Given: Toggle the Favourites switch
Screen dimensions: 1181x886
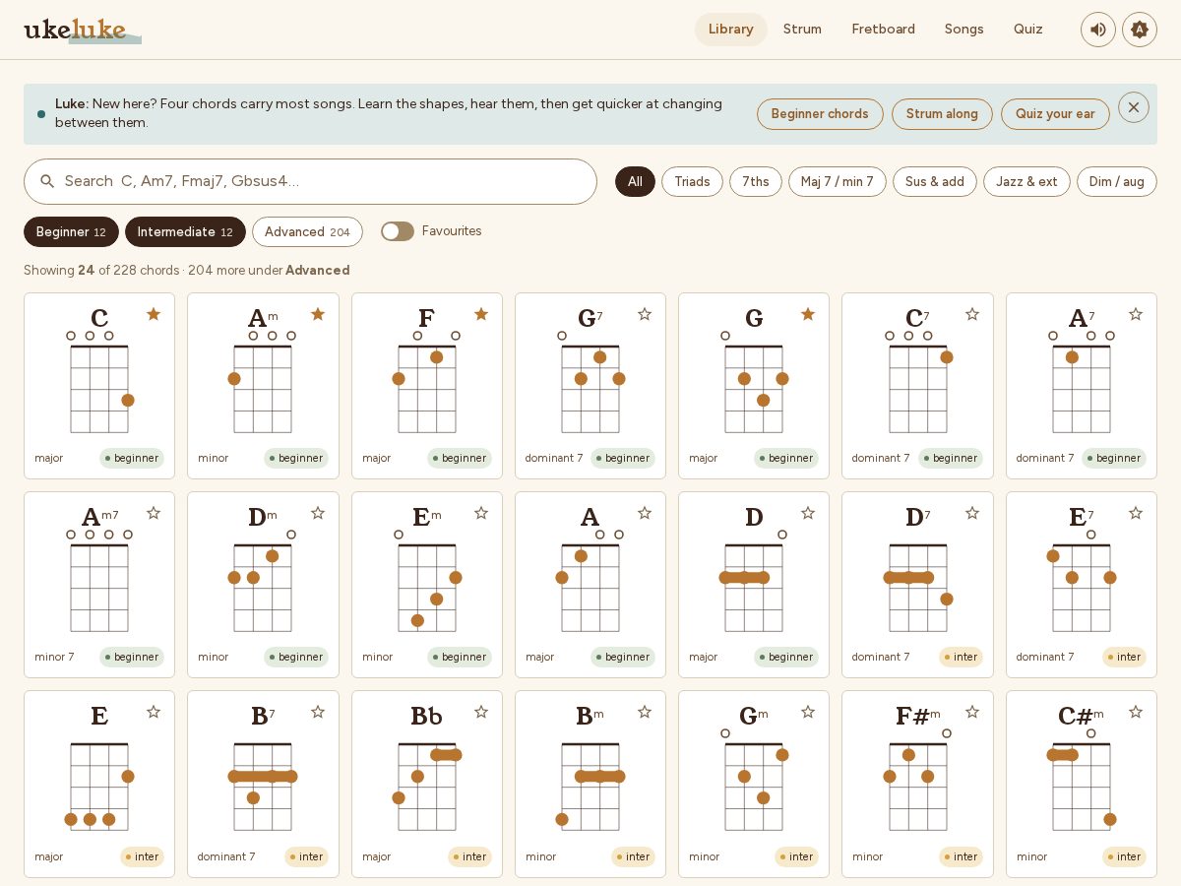Looking at the screenshot, I should pyautogui.click(x=398, y=231).
